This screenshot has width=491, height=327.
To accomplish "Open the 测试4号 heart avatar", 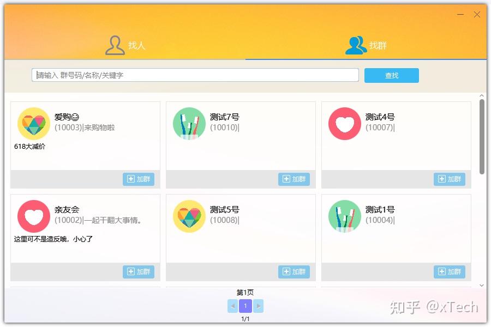I will click(x=345, y=124).
